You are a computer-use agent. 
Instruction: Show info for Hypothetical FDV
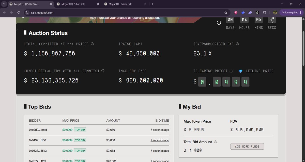(x=103, y=71)
